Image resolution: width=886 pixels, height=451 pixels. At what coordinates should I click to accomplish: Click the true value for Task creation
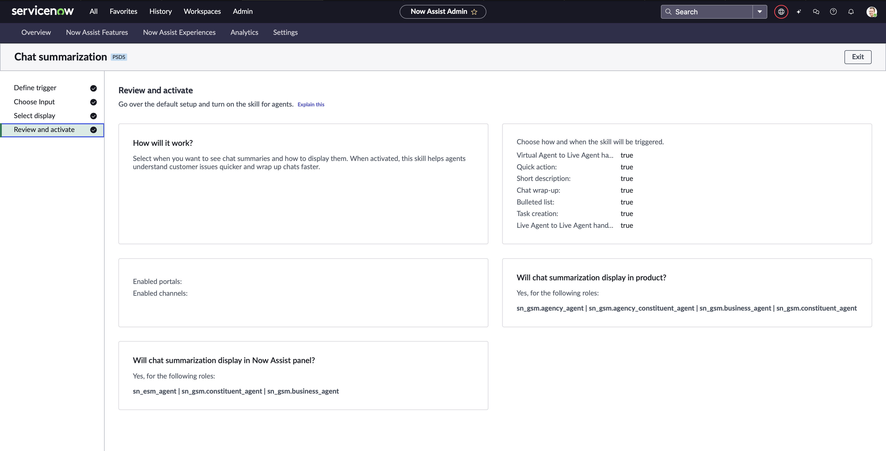pyautogui.click(x=627, y=214)
